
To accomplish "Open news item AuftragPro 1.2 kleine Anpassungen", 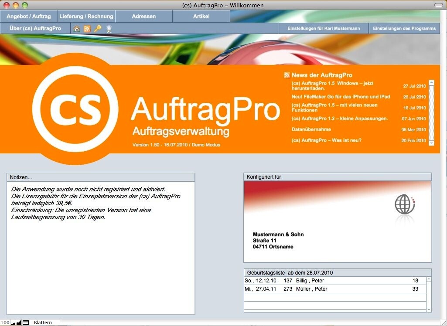I will pyautogui.click(x=340, y=118).
